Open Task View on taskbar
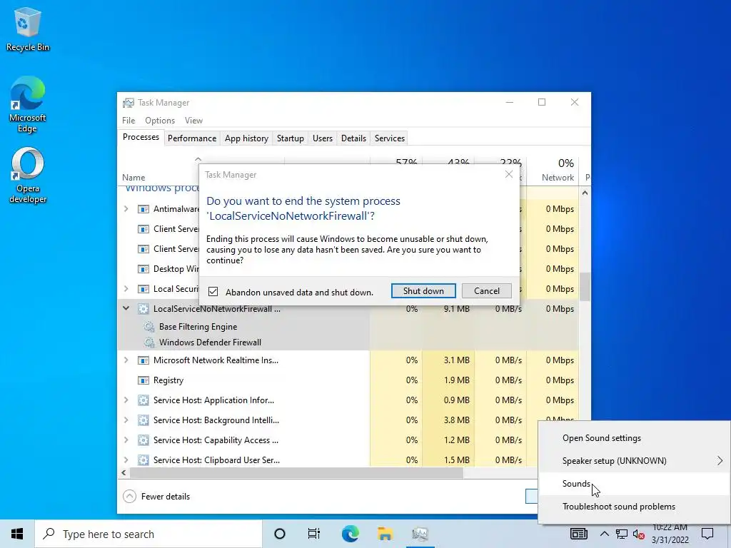731x548 pixels. [314, 534]
